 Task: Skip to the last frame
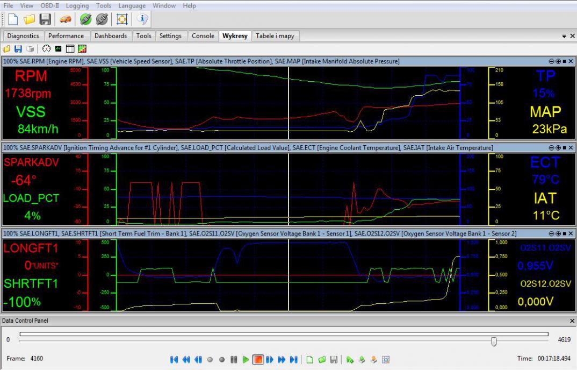(x=293, y=359)
